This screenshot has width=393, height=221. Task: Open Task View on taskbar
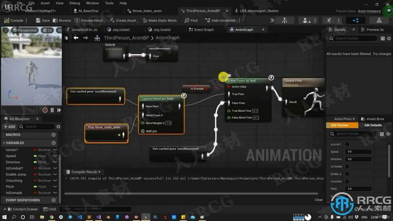click(32, 217)
